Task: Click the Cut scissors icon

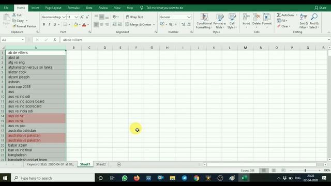Action: click(14, 15)
